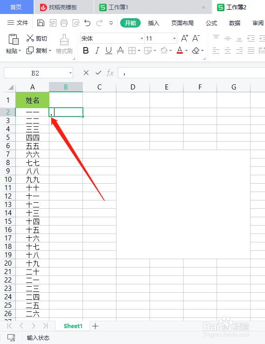
Task: Click the formula bar input field
Action: tap(191, 73)
